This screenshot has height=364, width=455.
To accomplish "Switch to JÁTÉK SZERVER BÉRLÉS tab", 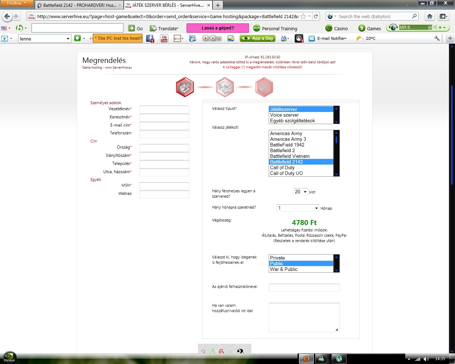I will click(x=168, y=5).
